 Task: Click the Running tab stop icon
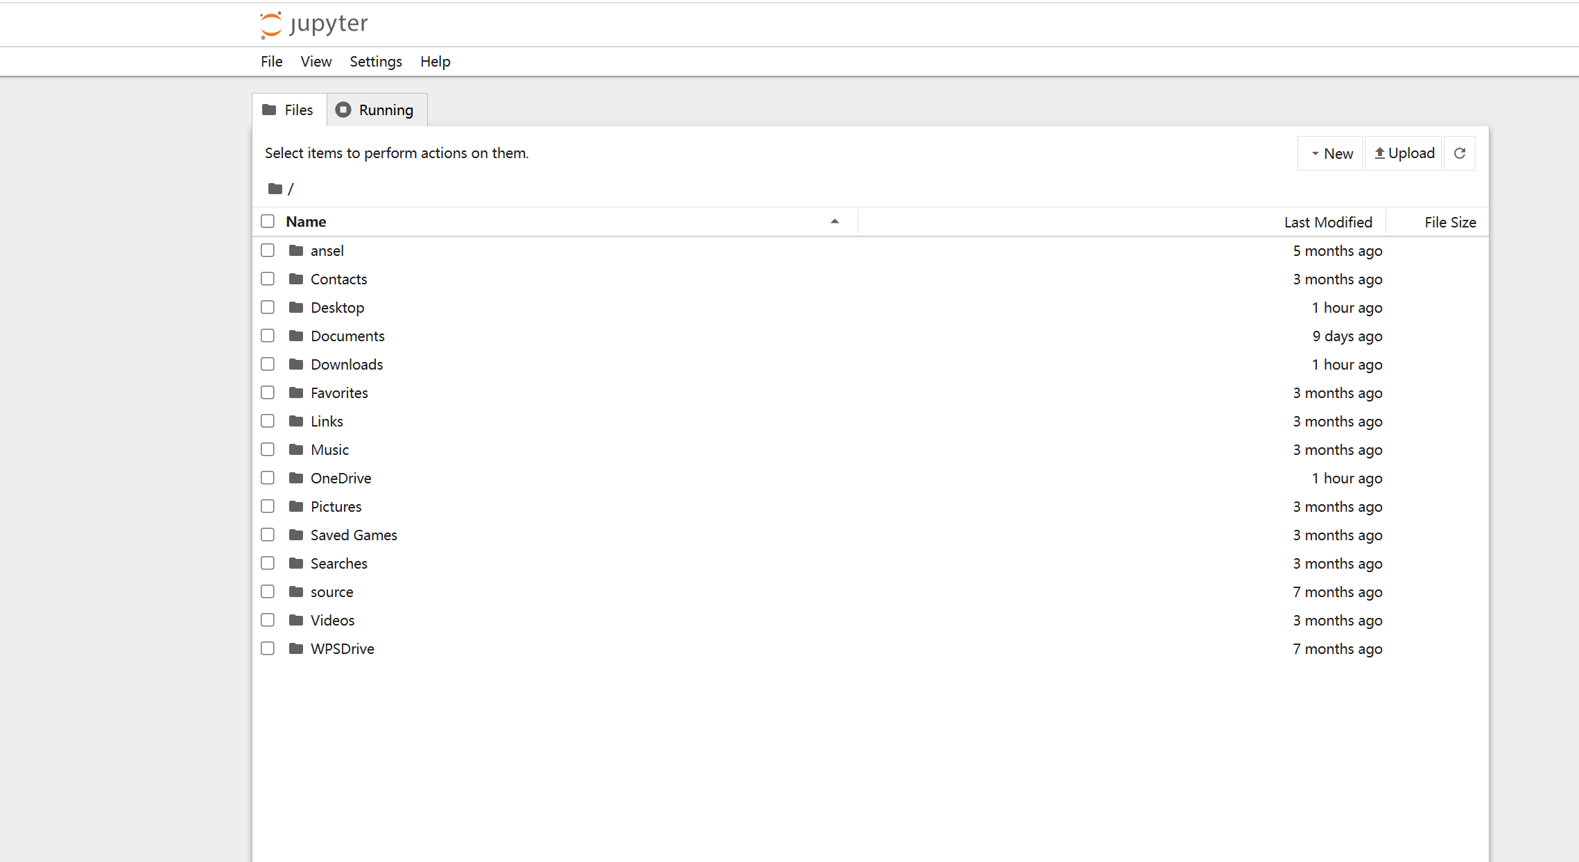point(343,110)
